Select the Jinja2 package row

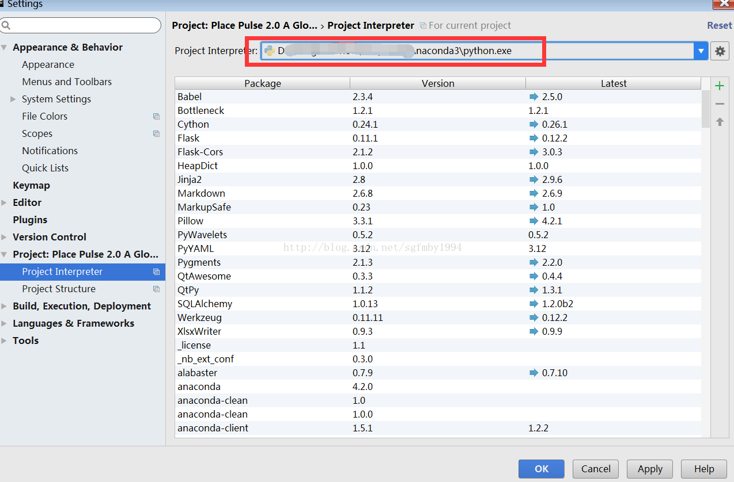point(438,179)
